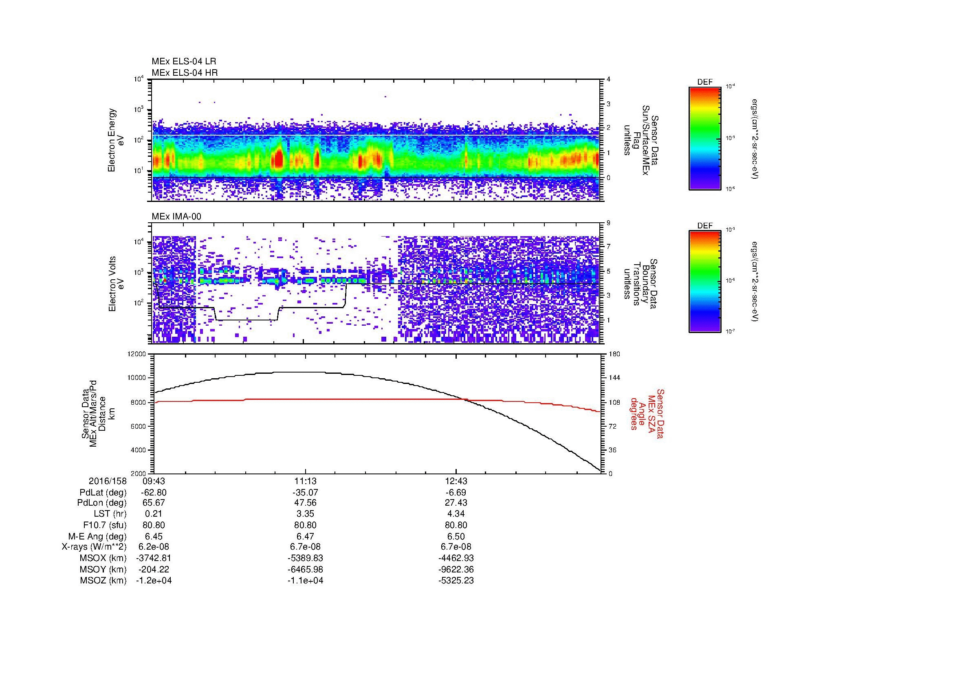Click the PdLat value '-35.07'

[x=306, y=493]
